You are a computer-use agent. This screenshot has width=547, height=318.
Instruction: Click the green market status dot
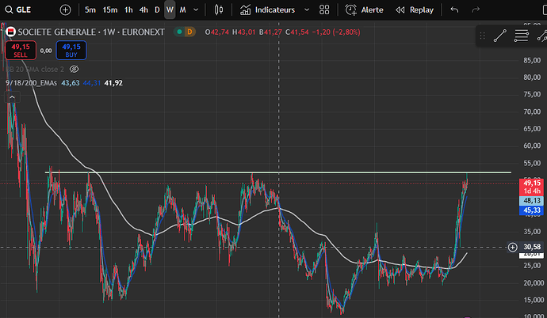pyautogui.click(x=179, y=32)
